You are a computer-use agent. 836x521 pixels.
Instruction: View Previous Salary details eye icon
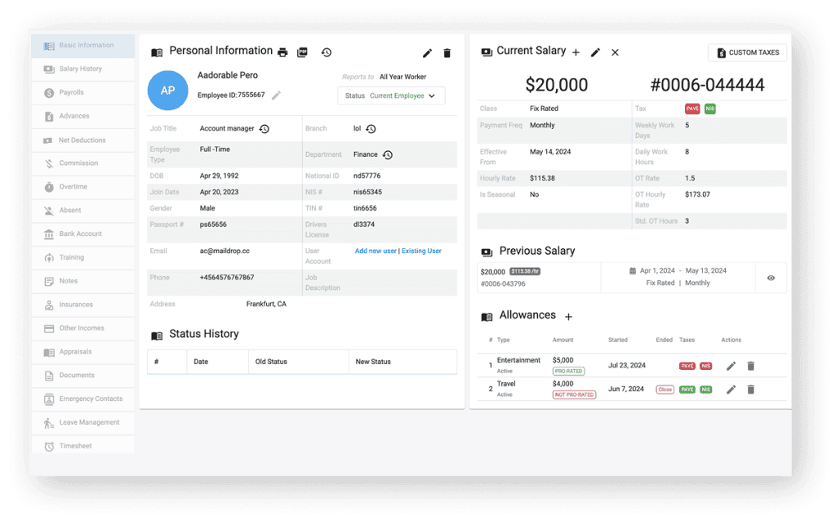[x=771, y=278]
